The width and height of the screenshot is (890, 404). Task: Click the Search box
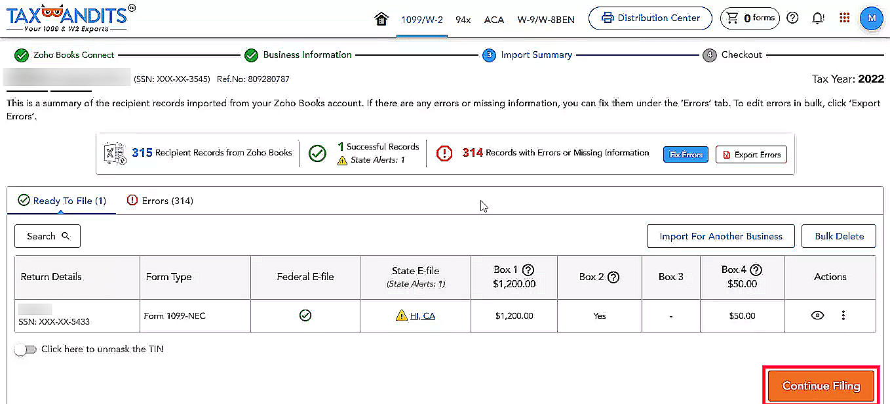47,236
